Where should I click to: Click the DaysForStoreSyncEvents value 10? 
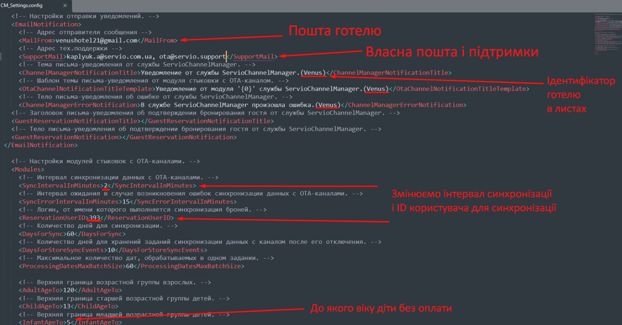[x=111, y=250]
